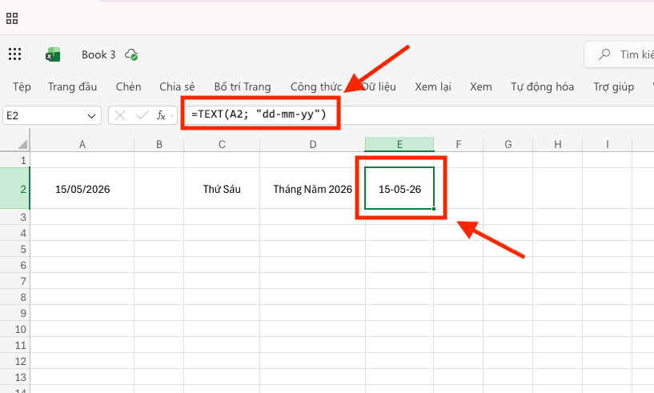The width and height of the screenshot is (654, 393).
Task: Click the Tìm kiếm search box
Action: tap(619, 54)
